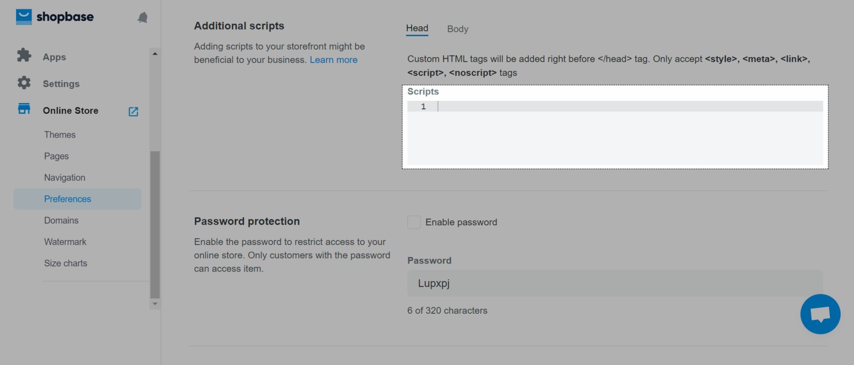Focus the Password text field
Image resolution: width=854 pixels, height=365 pixels.
[x=615, y=283]
